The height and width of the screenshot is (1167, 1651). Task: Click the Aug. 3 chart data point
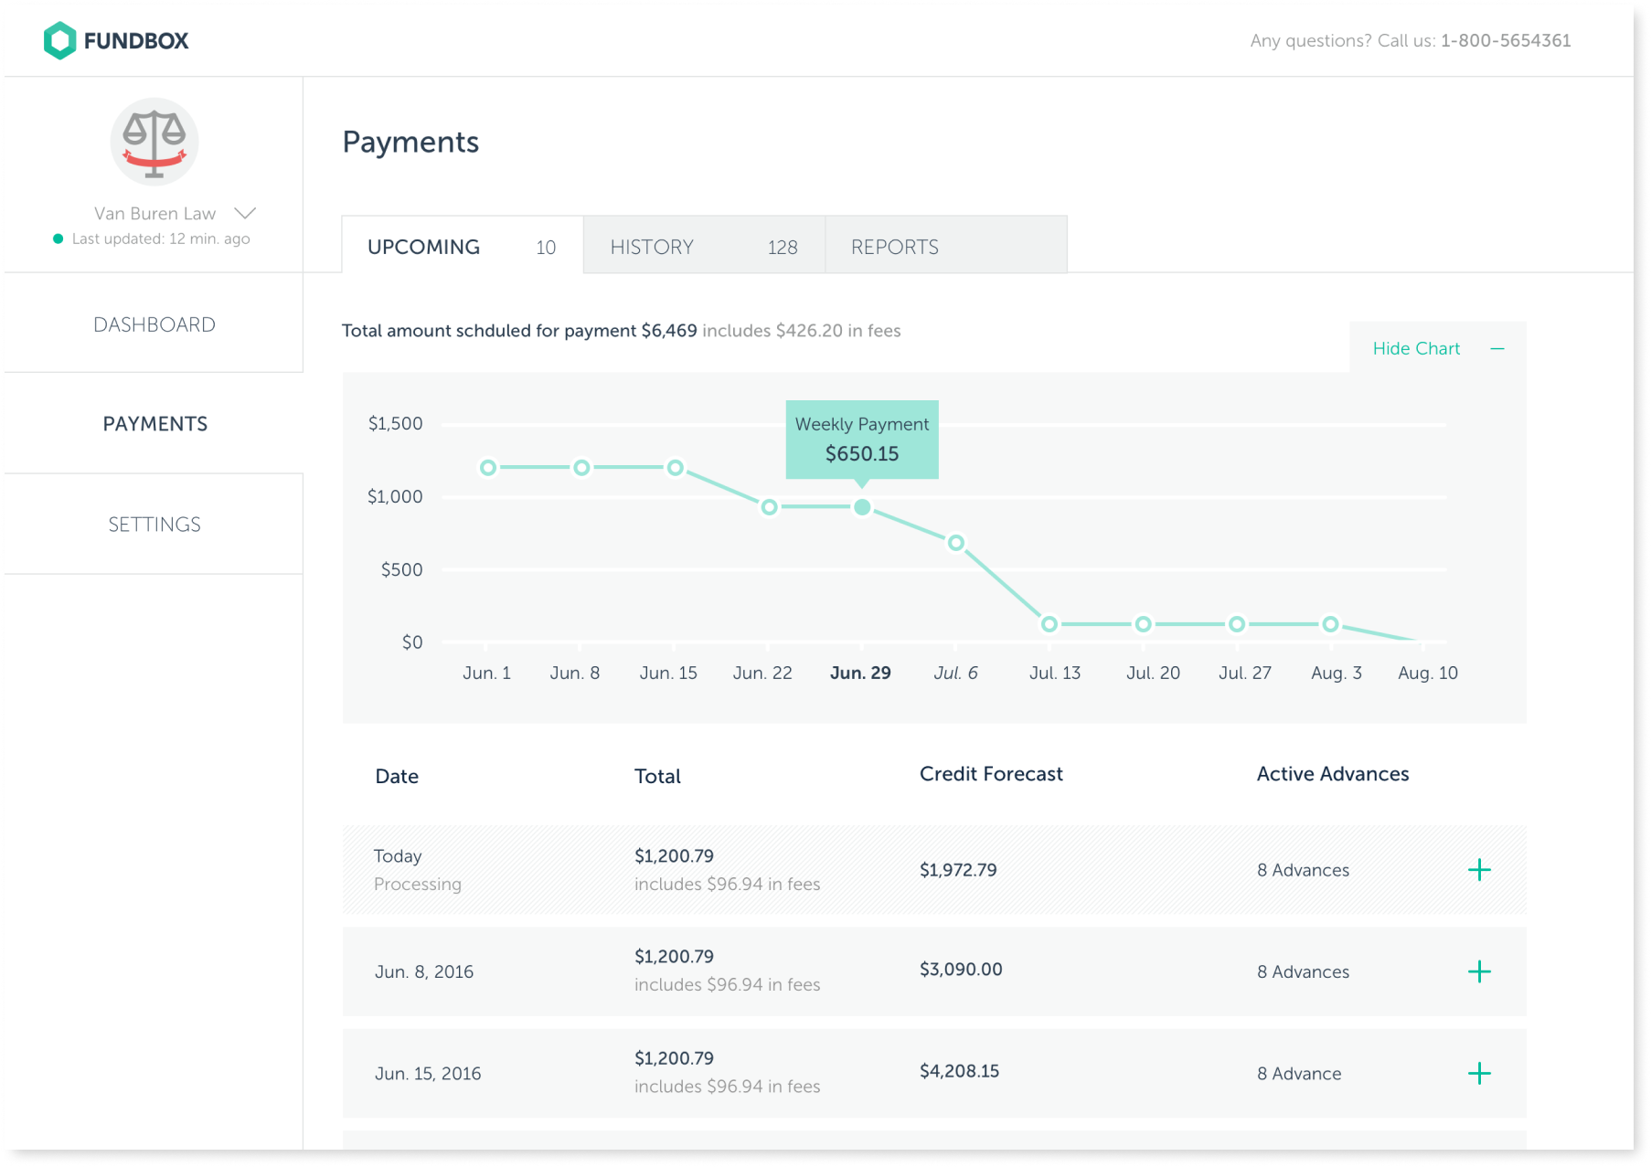[1330, 624]
